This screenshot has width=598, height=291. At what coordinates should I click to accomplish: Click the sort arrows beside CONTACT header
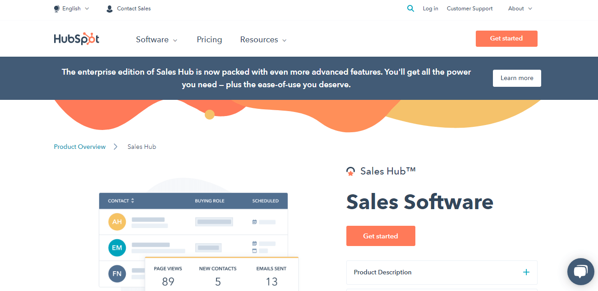point(133,201)
